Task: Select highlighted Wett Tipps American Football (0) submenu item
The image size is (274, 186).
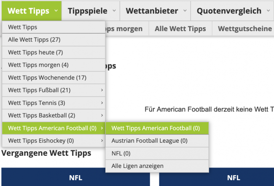Action: click(x=157, y=128)
